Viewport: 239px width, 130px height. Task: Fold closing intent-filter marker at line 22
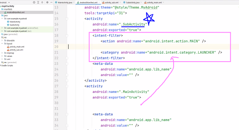click(x=67, y=58)
